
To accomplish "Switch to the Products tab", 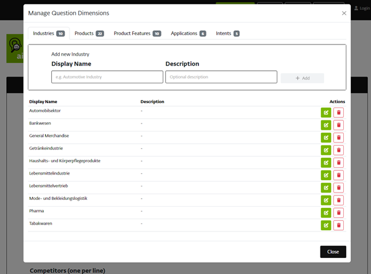I will click(x=89, y=33).
